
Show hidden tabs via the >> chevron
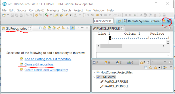coord(153,61)
